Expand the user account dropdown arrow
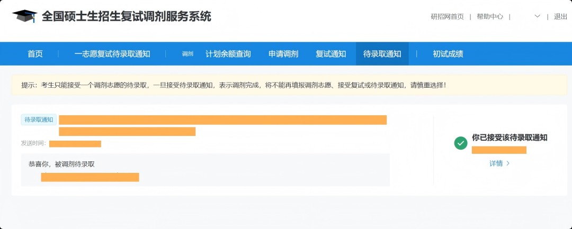The height and width of the screenshot is (229, 572). click(x=538, y=16)
